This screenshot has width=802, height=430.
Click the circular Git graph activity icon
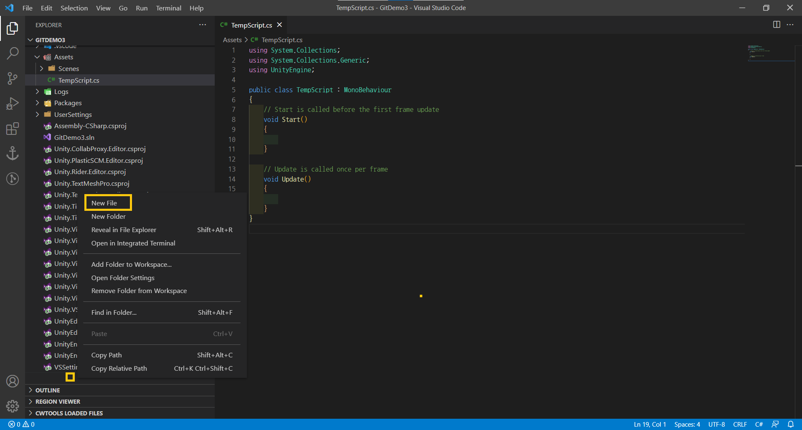tap(13, 179)
